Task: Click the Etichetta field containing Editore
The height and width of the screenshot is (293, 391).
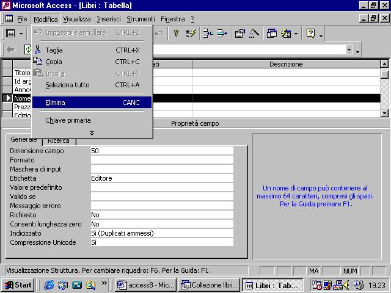Action: (162, 178)
